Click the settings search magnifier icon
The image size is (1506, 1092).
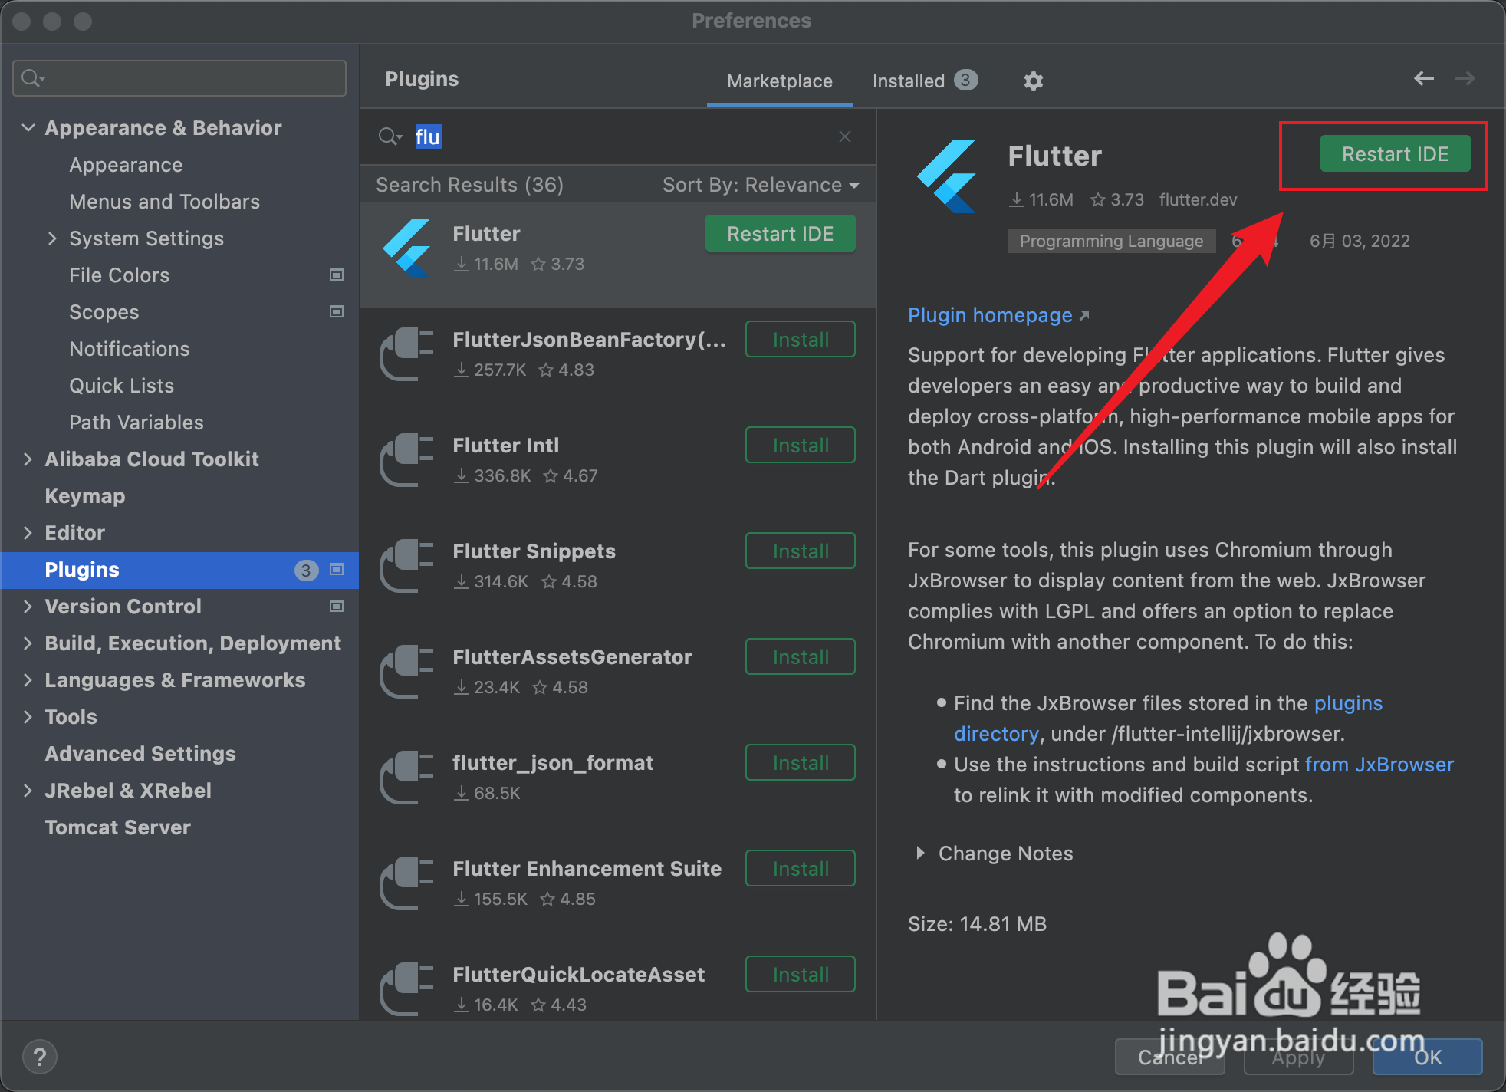tap(32, 77)
